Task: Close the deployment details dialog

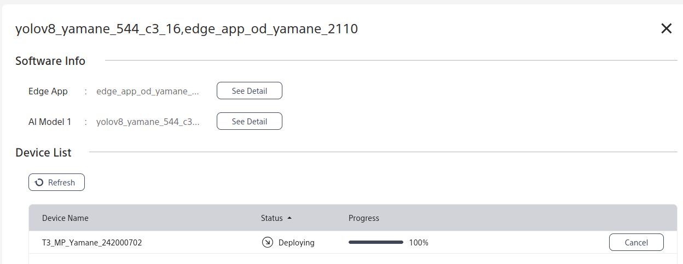Action: click(x=666, y=29)
